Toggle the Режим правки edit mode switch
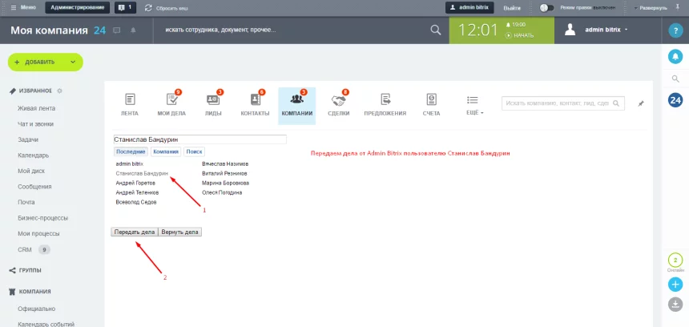The height and width of the screenshot is (327, 689). click(x=547, y=7)
